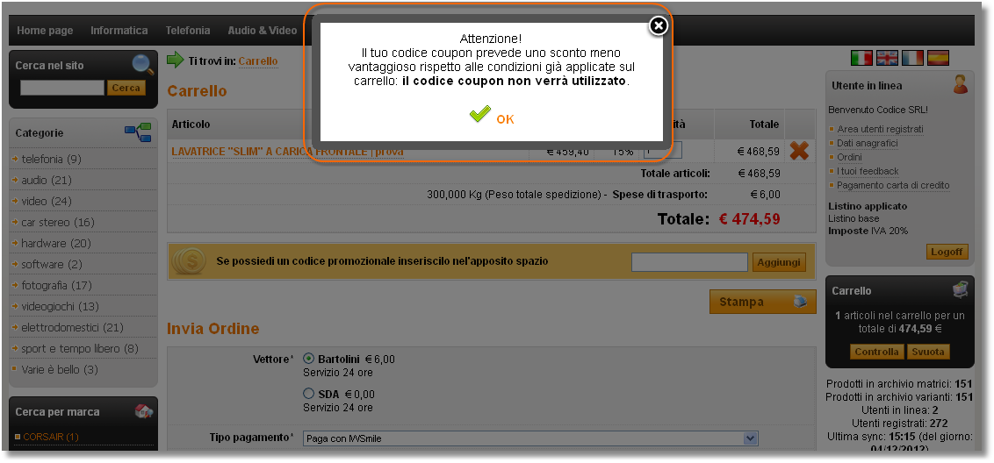Screen dimensions: 994x463
Task: Confirm the warning with green checkmark OK
Action: pos(492,116)
